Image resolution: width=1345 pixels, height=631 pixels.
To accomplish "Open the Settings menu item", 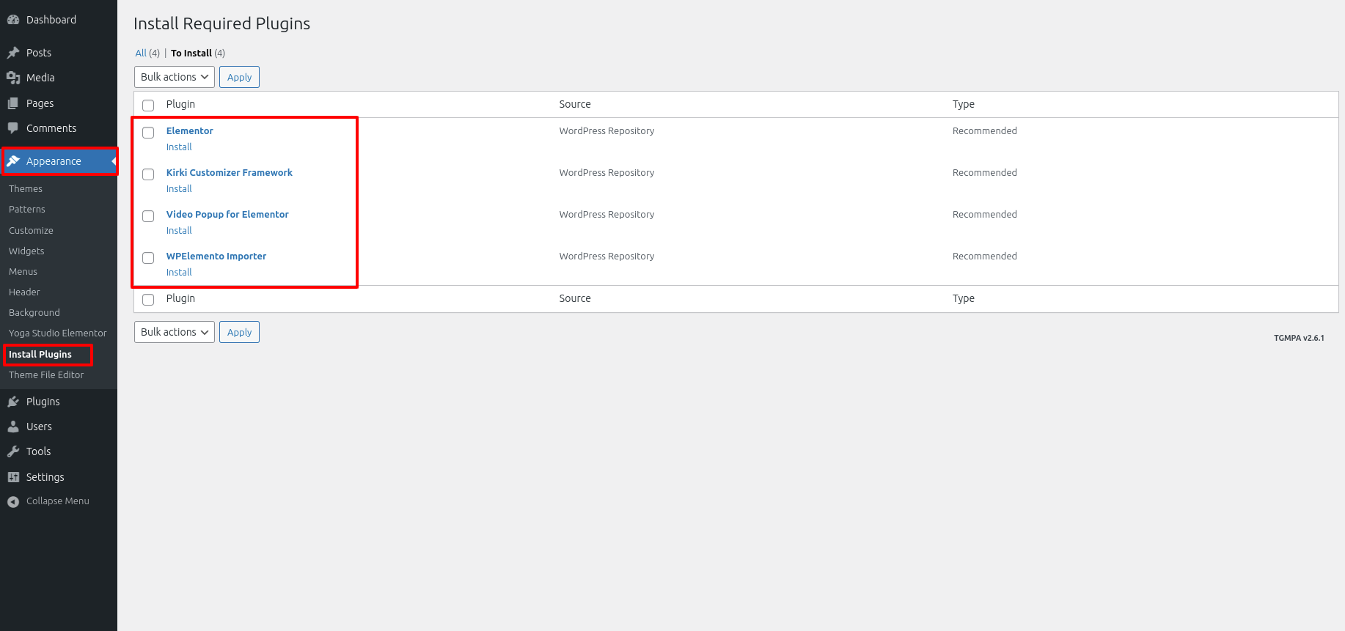I will tap(59, 477).
